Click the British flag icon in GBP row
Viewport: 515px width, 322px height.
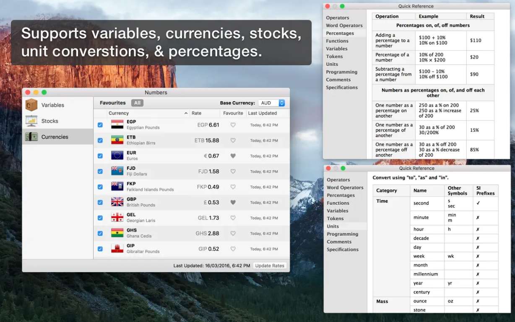[x=117, y=202]
